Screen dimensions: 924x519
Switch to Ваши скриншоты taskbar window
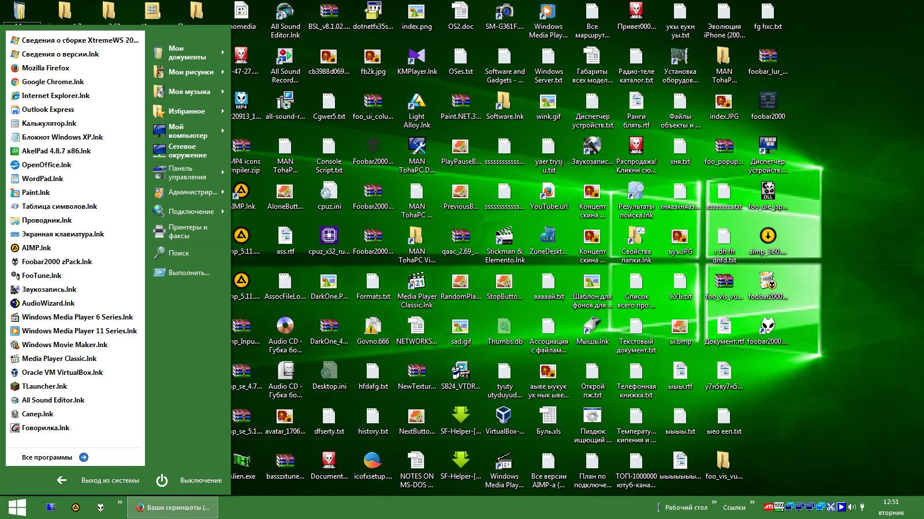coord(173,507)
